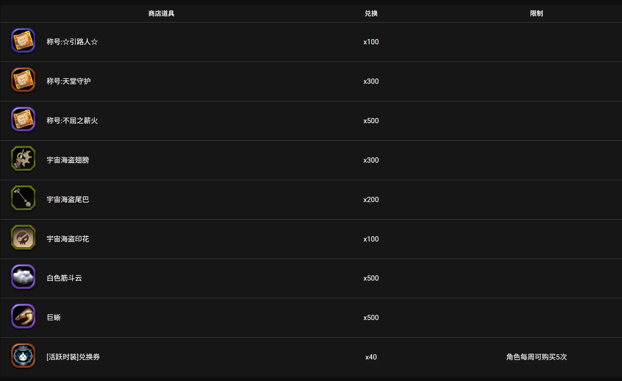Click the 称号:☆引路人☆ item name
The image size is (622, 381).
pyautogui.click(x=72, y=42)
